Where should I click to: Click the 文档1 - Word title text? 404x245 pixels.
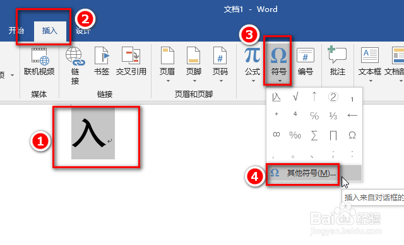[x=251, y=9]
